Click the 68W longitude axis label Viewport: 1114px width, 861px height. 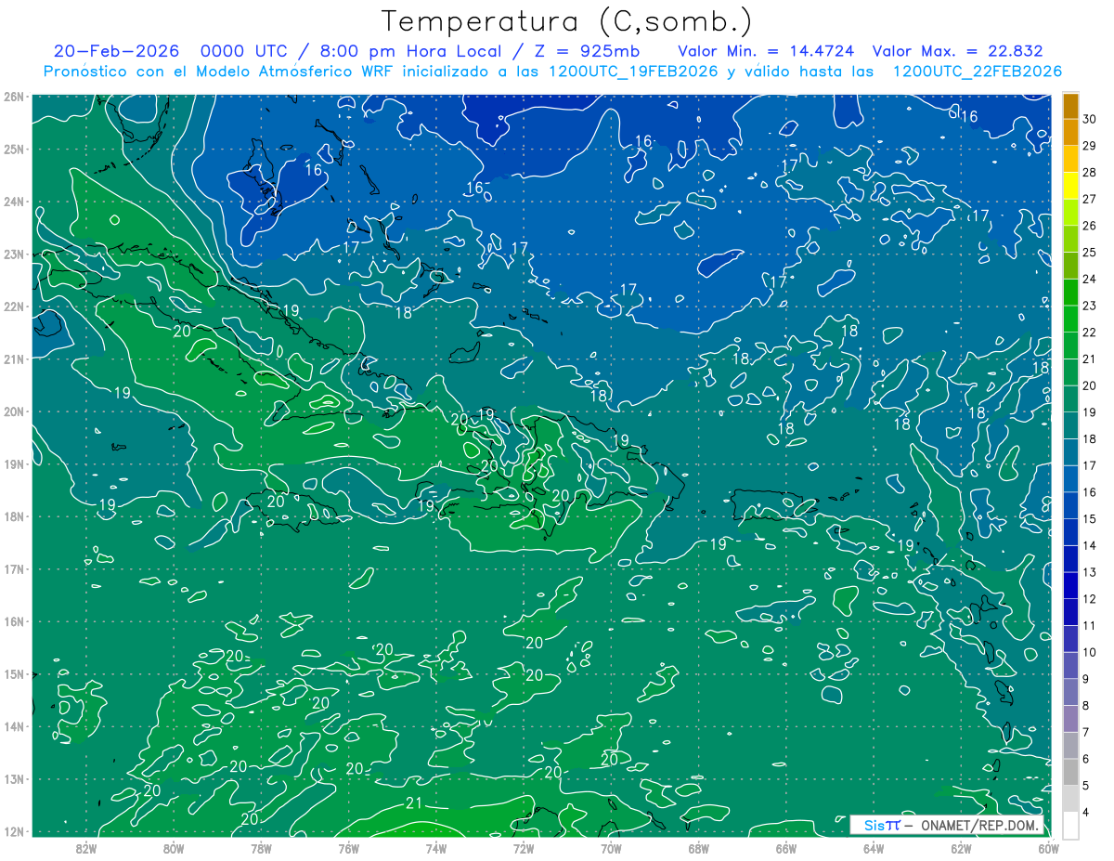coord(698,847)
